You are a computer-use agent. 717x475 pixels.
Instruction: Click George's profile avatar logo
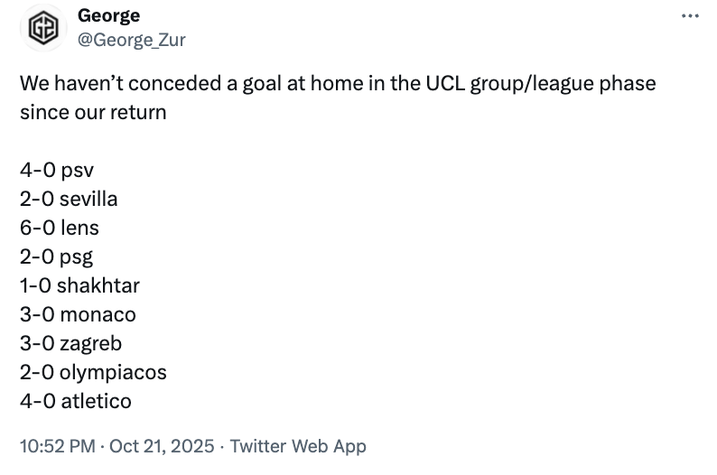42,27
